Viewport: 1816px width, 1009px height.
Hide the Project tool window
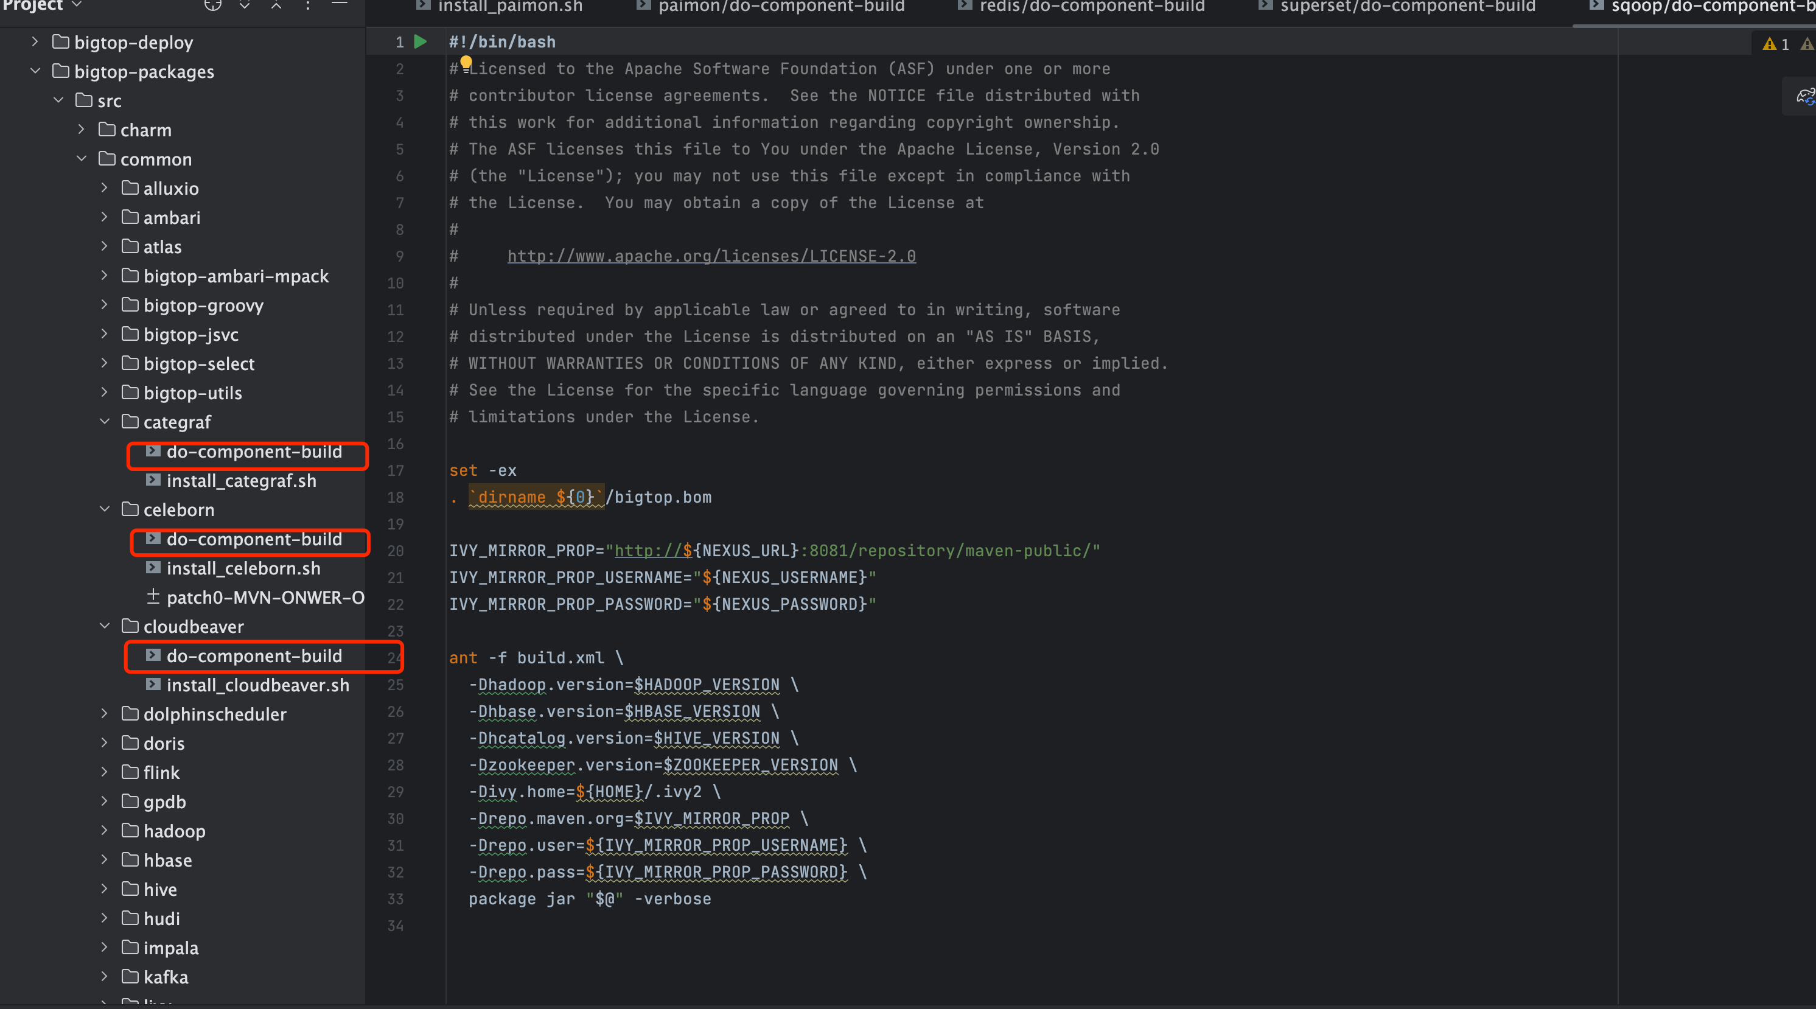point(340,4)
